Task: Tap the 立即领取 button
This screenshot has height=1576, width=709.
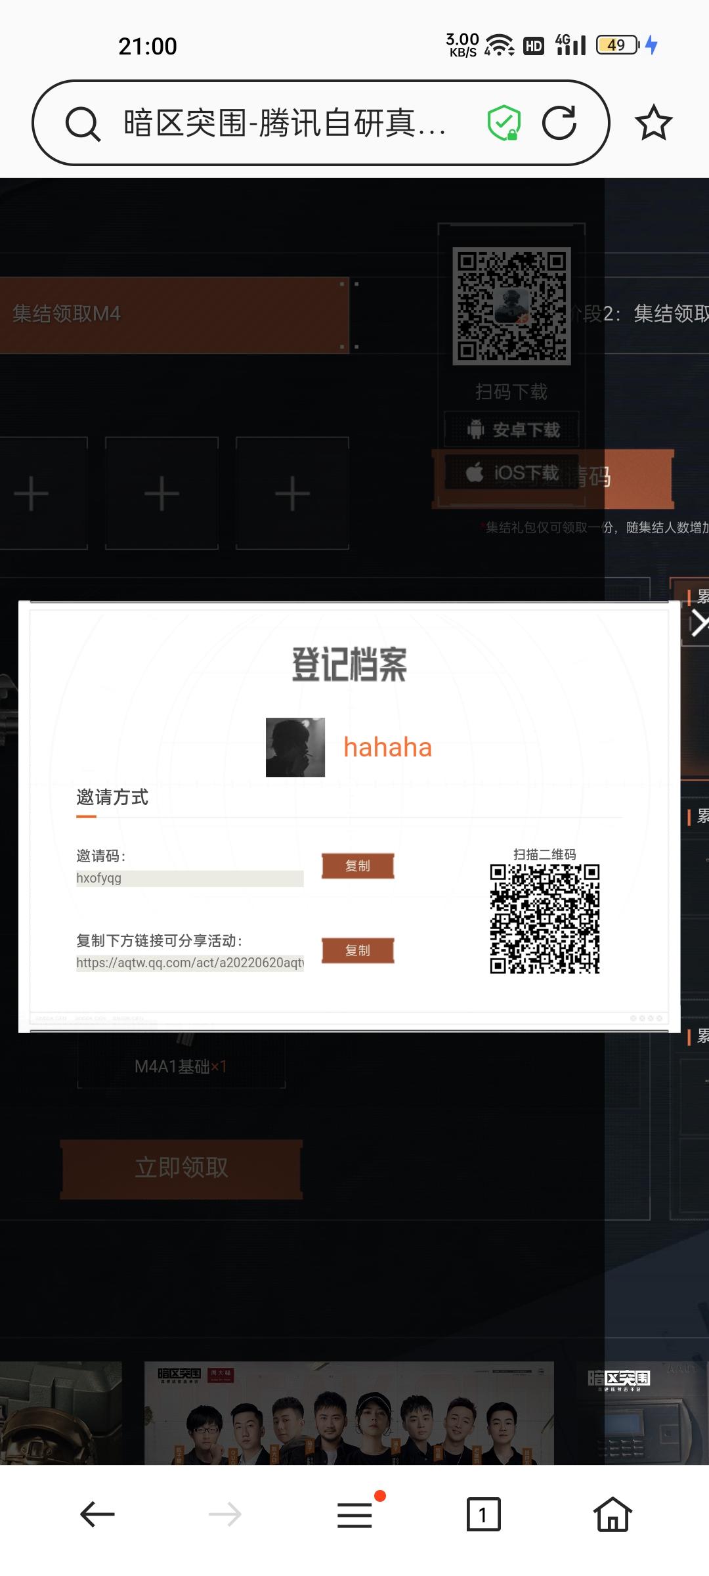Action: pos(181,1169)
